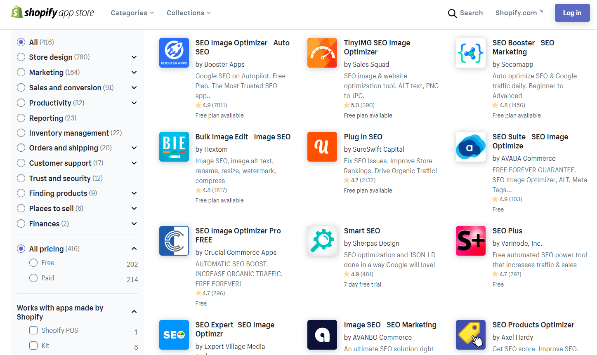Select the Paid pricing option
The width and height of the screenshot is (597, 355).
33,278
